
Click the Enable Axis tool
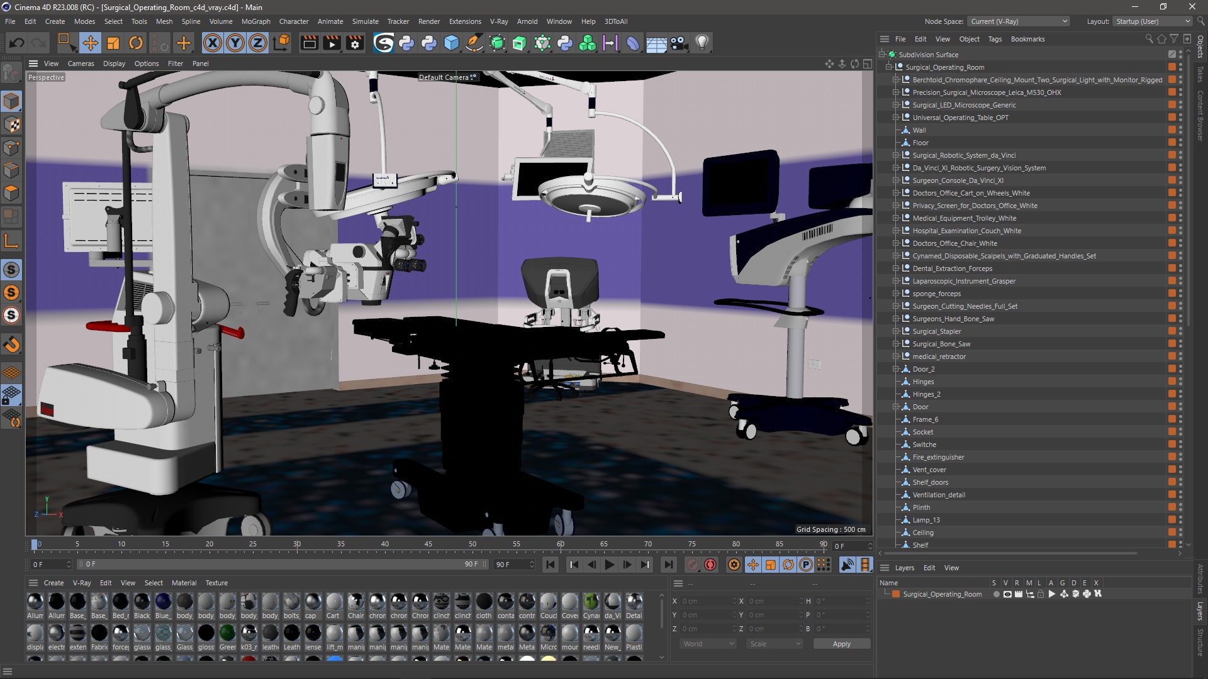click(x=11, y=241)
